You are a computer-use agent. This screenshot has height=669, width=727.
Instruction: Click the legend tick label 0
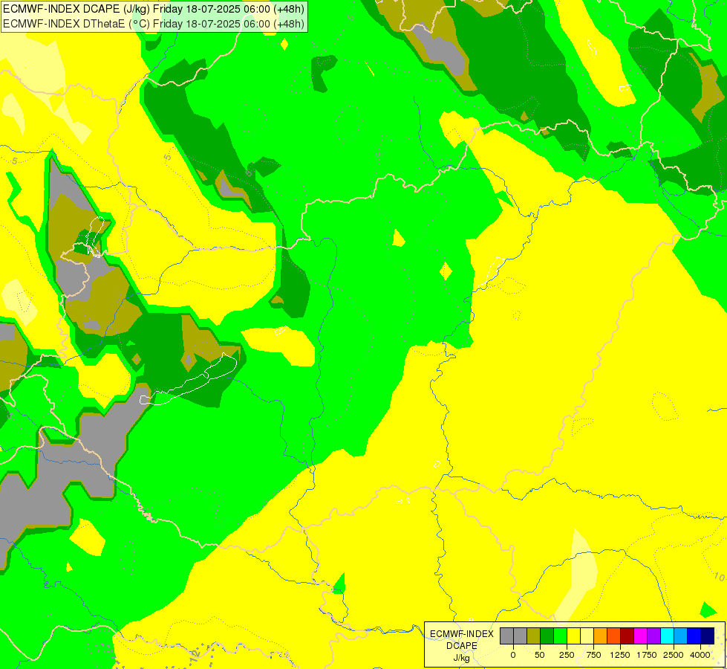tap(513, 655)
